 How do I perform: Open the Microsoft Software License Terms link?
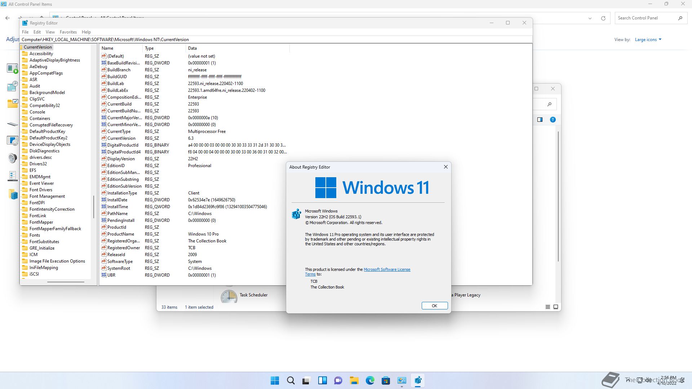[x=387, y=269]
